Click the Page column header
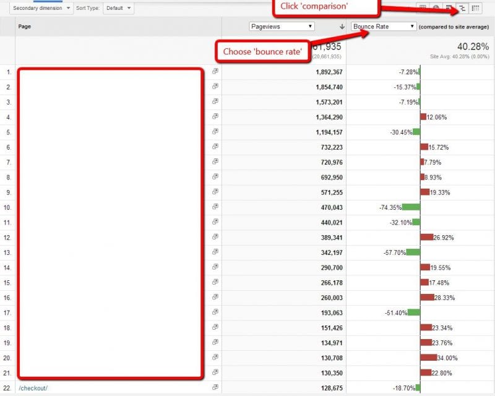 (25, 27)
